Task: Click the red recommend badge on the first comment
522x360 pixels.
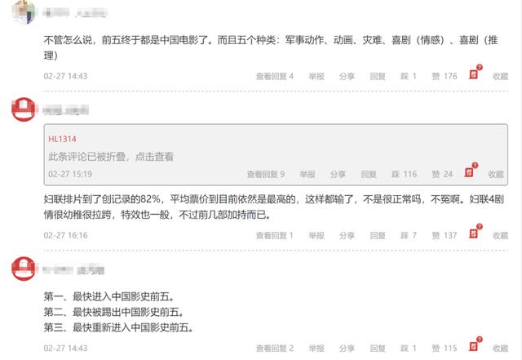Action: [475, 73]
